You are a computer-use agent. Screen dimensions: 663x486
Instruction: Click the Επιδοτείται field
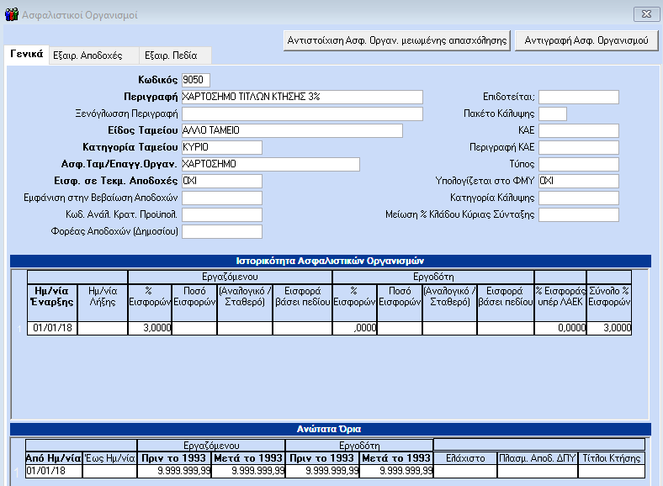click(578, 97)
